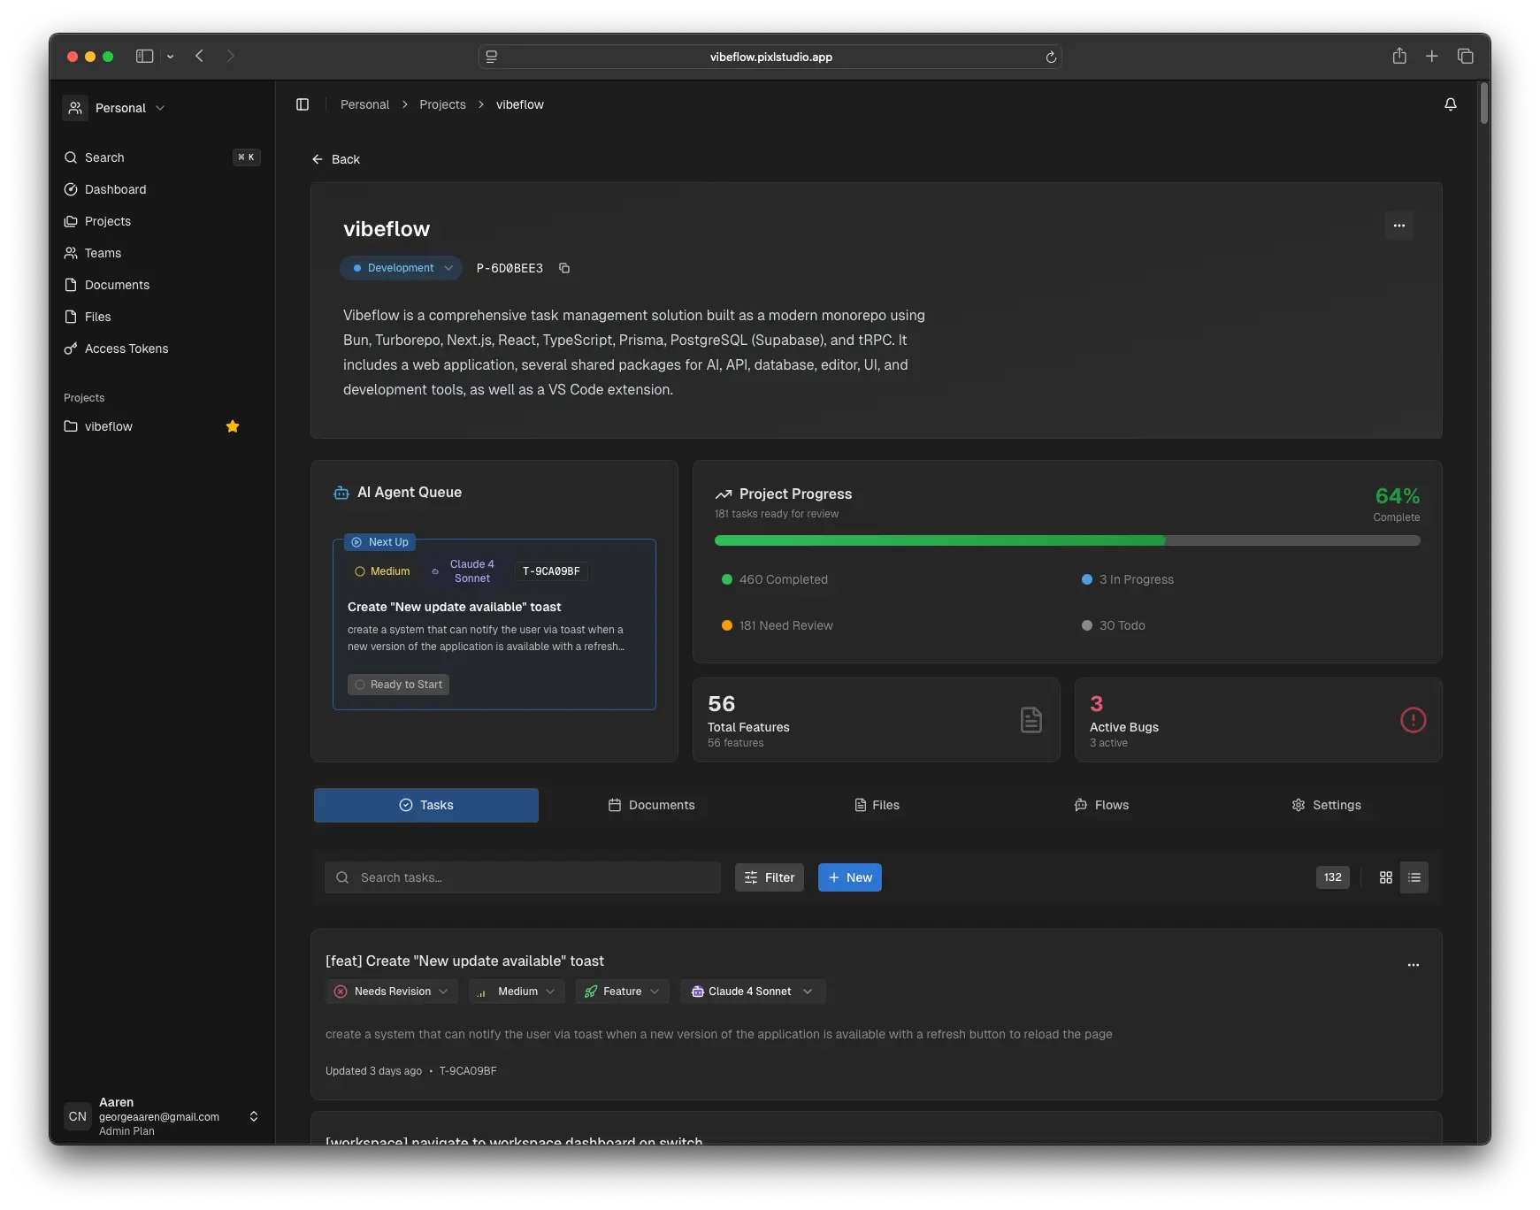Toggle the Safari sidebar
Image resolution: width=1540 pixels, height=1210 pixels.
(x=145, y=56)
